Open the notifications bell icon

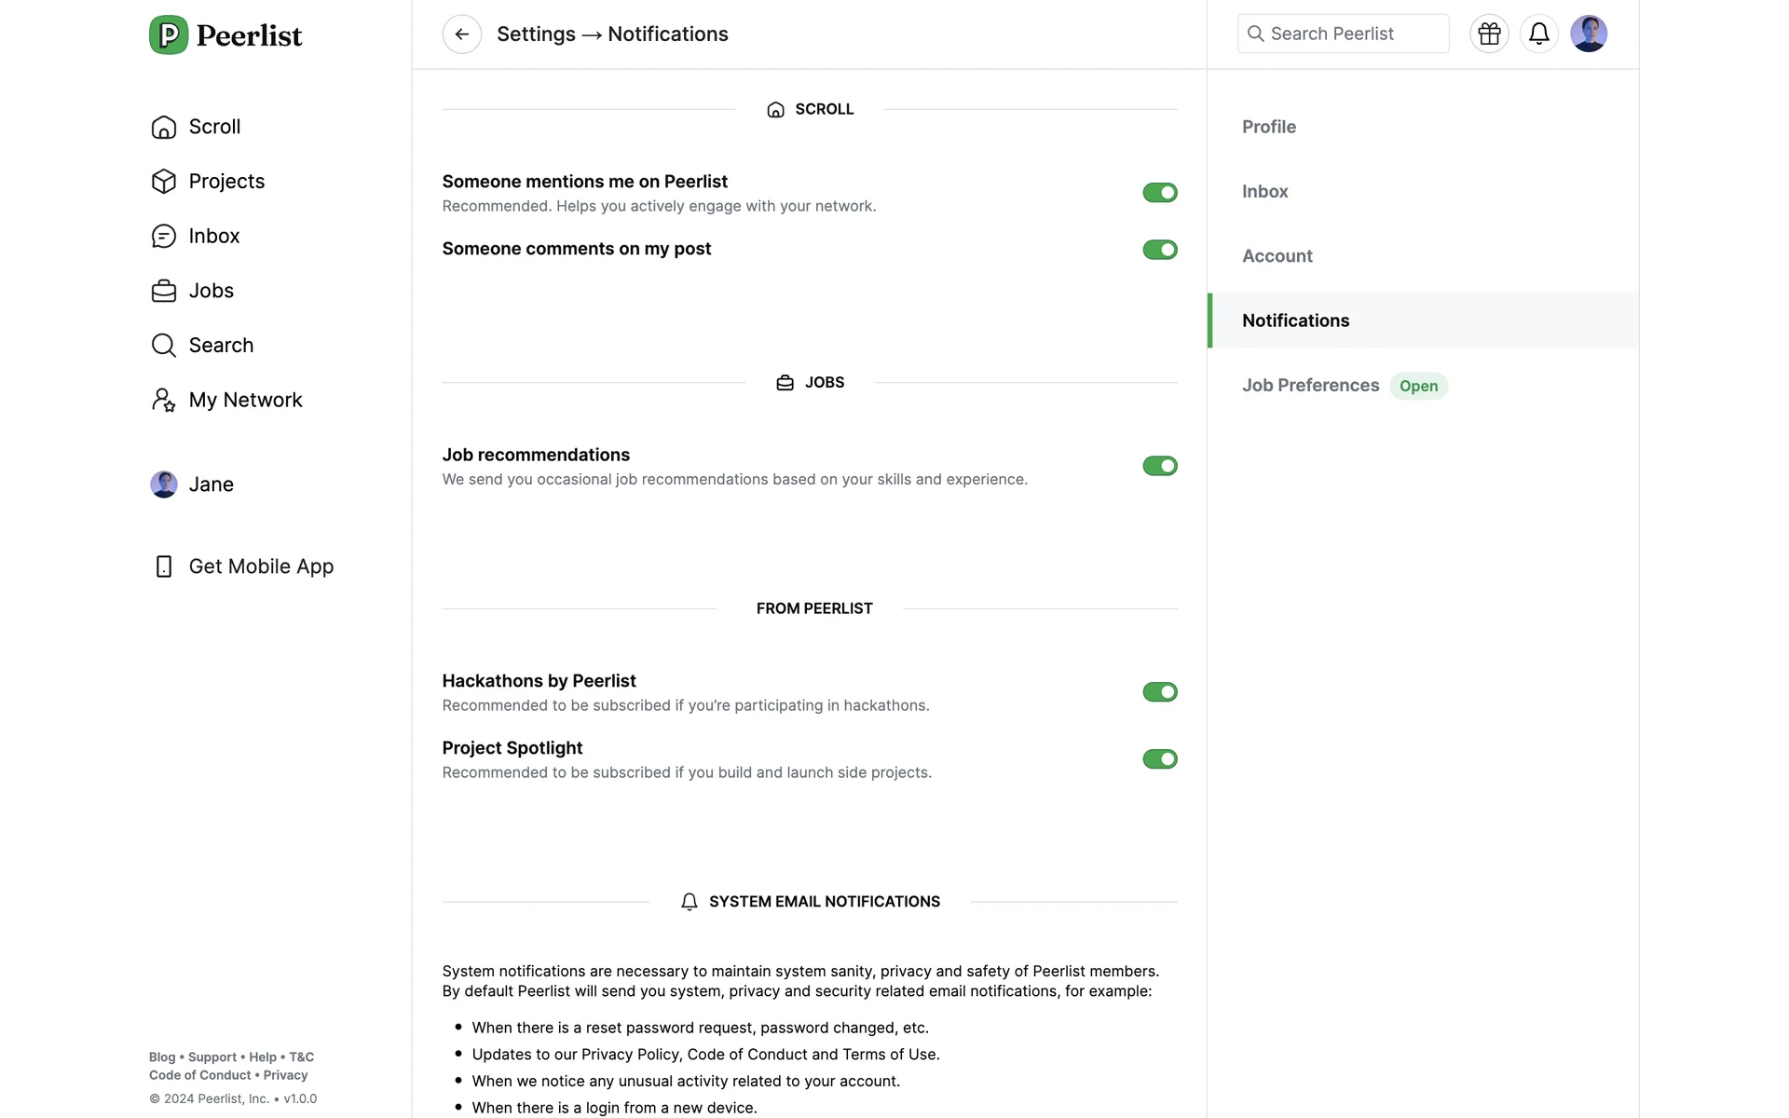point(1538,34)
